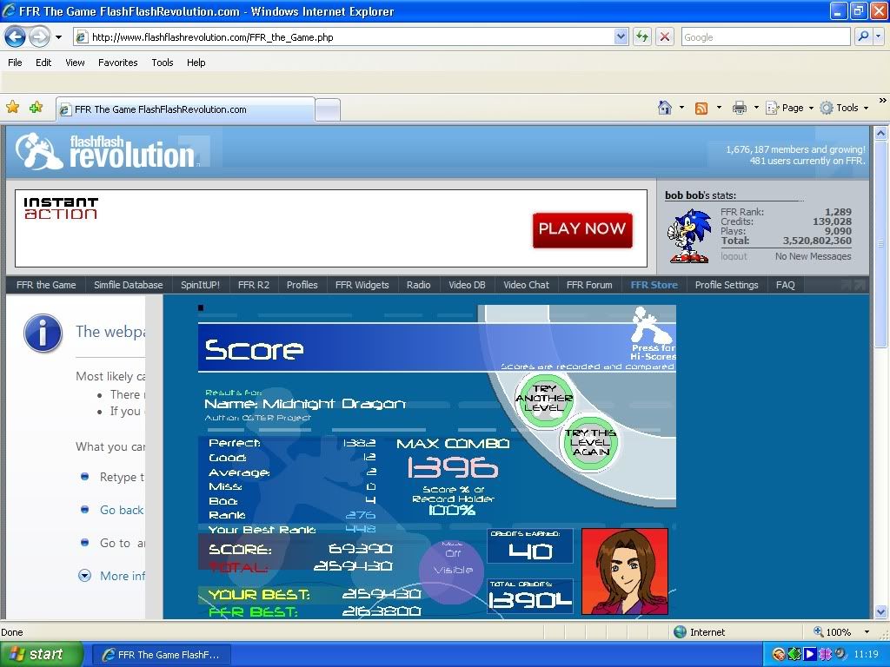Image resolution: width=890 pixels, height=667 pixels.
Task: Click the Favorites Center star icon
Action: click(13, 108)
